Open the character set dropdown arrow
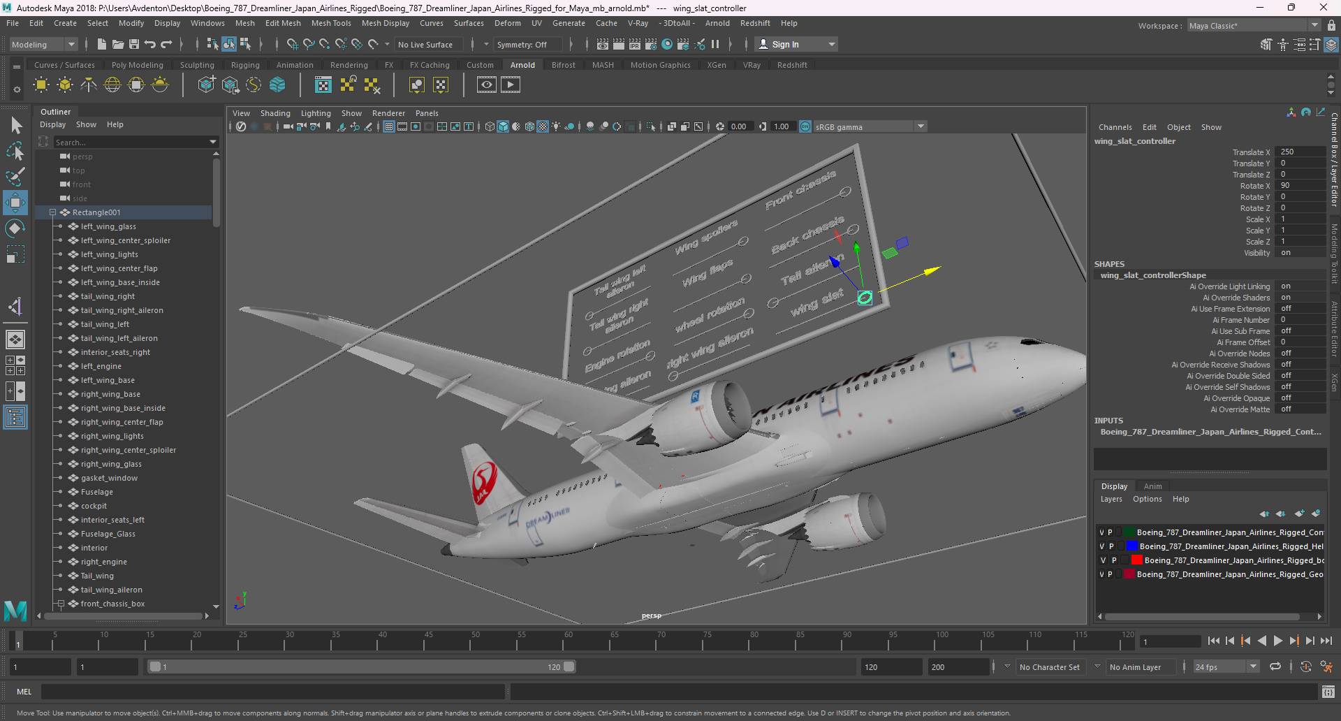The width and height of the screenshot is (1341, 721). [x=1007, y=667]
